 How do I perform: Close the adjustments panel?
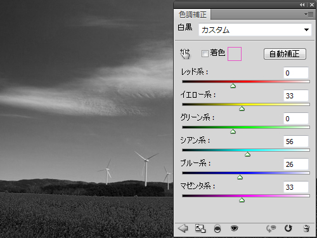coord(312,4)
